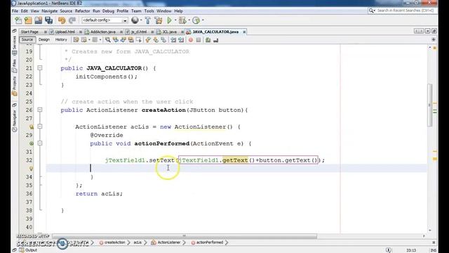Collapse the actionPerformed fold at line 30
Viewport: 449px width, 253px height.
point(40,143)
